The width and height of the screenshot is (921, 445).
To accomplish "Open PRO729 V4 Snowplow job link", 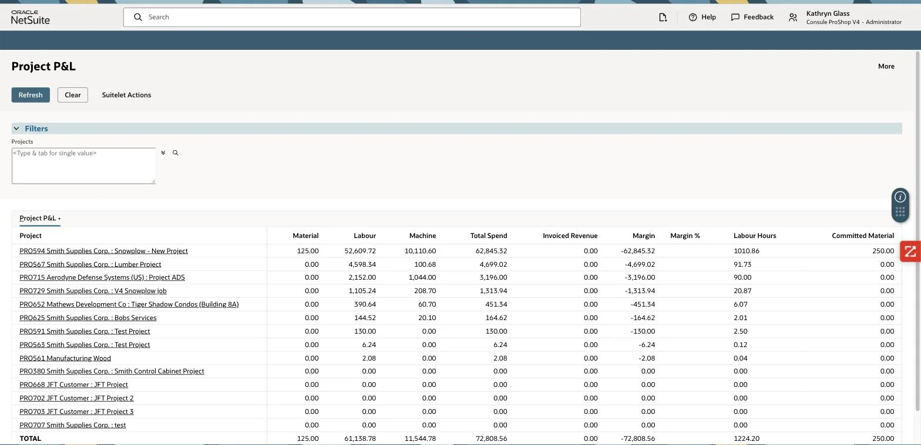I will [x=93, y=291].
